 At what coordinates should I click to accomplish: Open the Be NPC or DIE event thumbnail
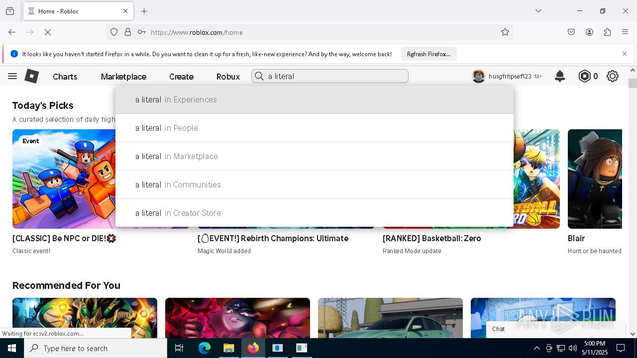(x=64, y=179)
